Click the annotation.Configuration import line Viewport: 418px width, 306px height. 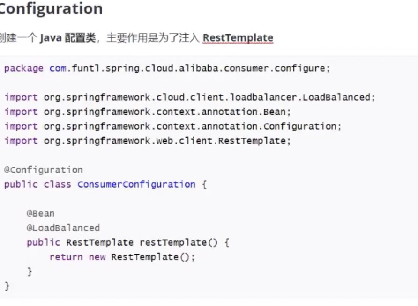tap(173, 126)
